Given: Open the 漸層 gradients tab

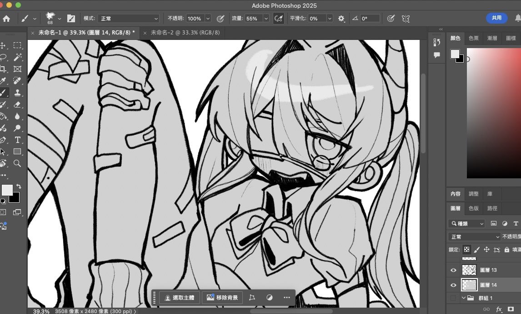Looking at the screenshot, I should click(x=492, y=38).
